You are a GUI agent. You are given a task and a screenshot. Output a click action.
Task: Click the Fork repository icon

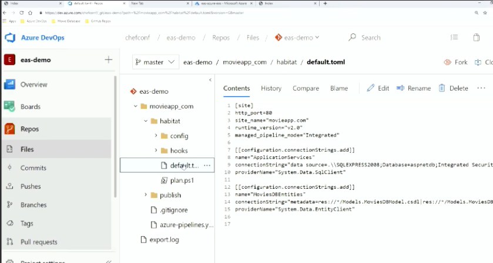(x=447, y=62)
